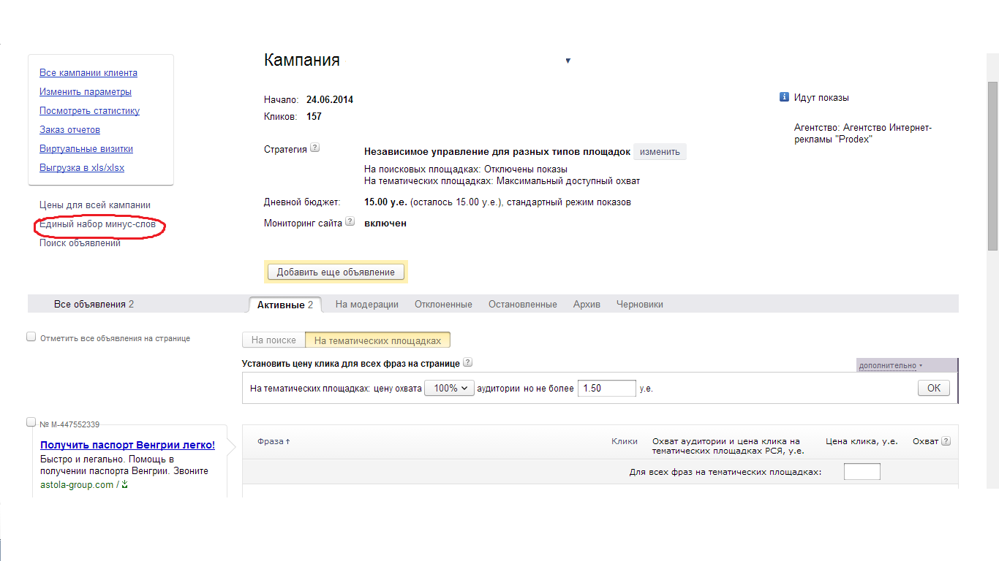Click help icon beside Охват column header
This screenshot has height=561, width=999.
pyautogui.click(x=946, y=441)
